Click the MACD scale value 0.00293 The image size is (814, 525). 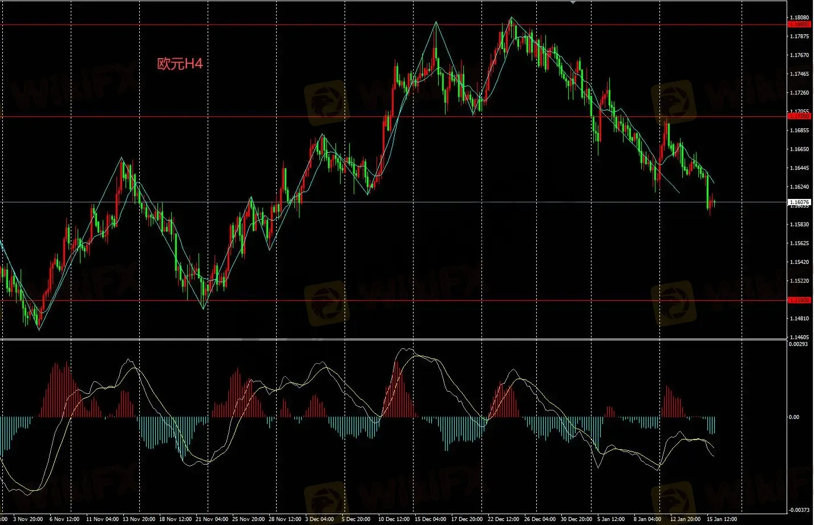pyautogui.click(x=798, y=344)
